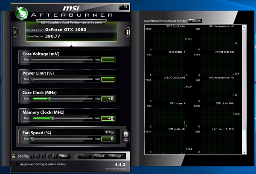Click the GPU temperature graph
256x174 pixels.
(218, 39)
